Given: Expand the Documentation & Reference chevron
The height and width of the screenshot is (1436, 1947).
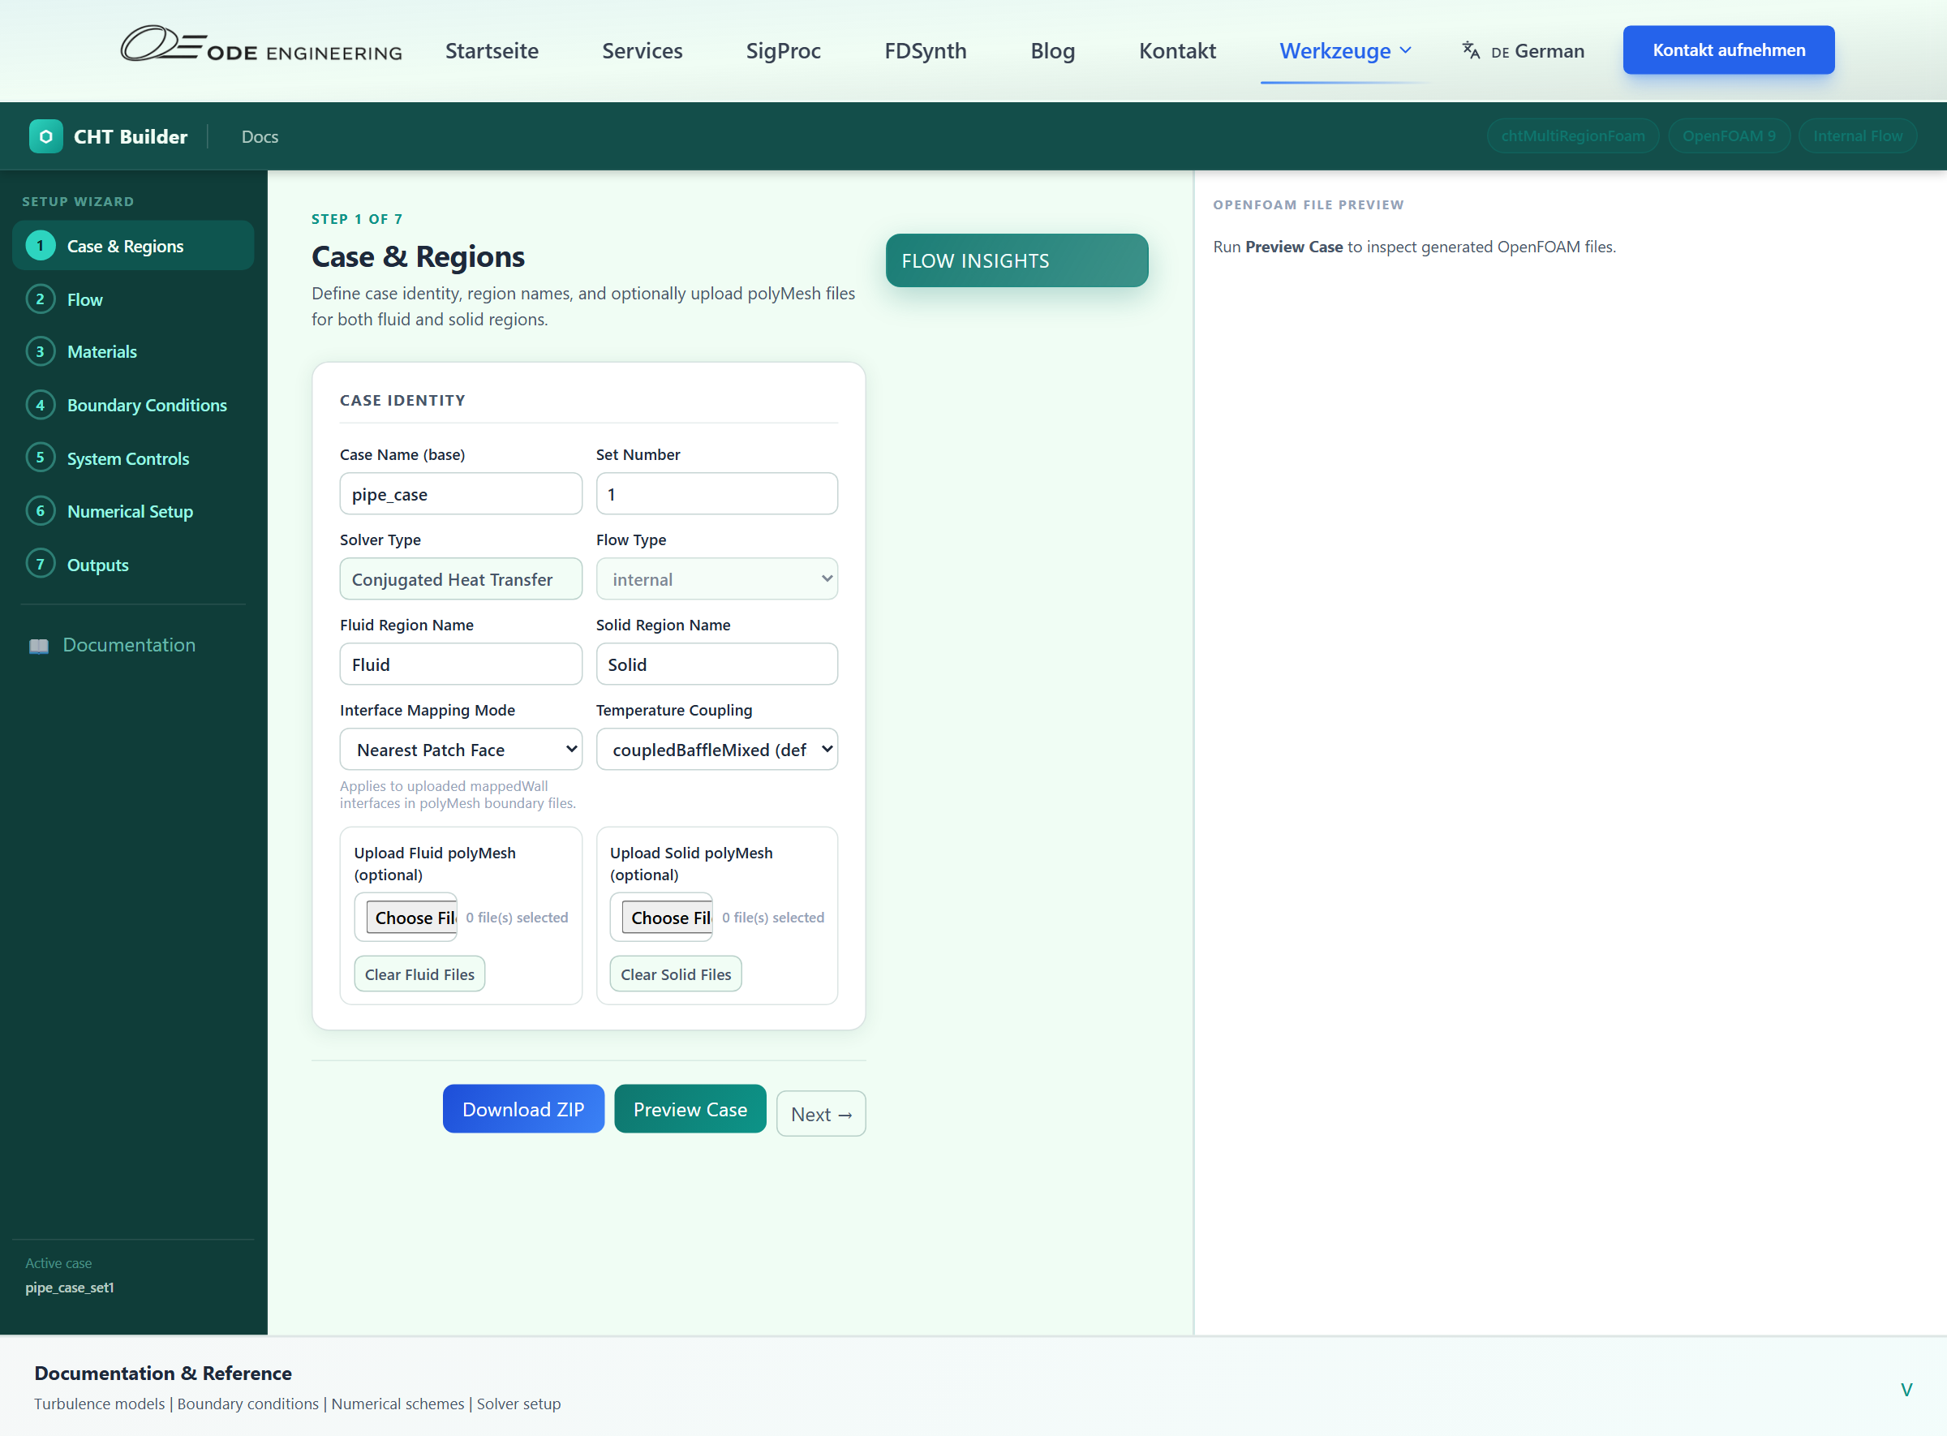Looking at the screenshot, I should (x=1906, y=1389).
